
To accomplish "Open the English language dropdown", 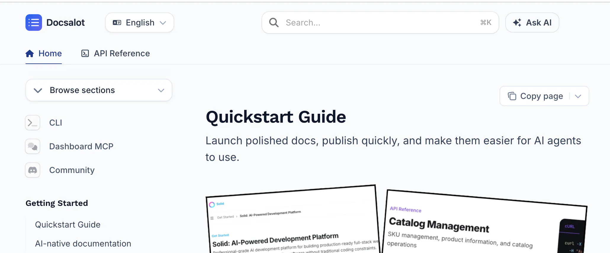I will (x=139, y=23).
